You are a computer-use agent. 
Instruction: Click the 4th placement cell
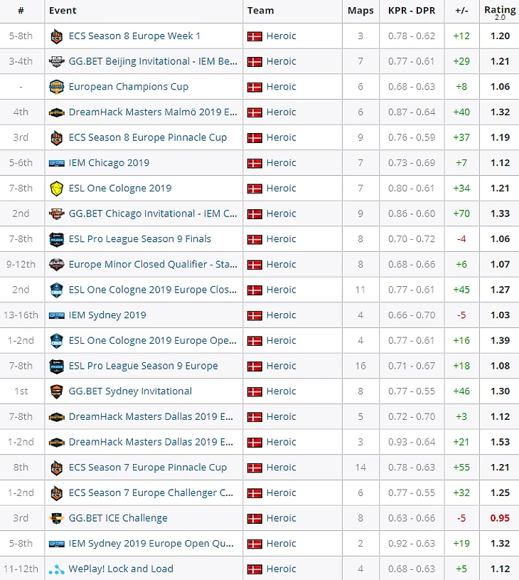click(21, 112)
